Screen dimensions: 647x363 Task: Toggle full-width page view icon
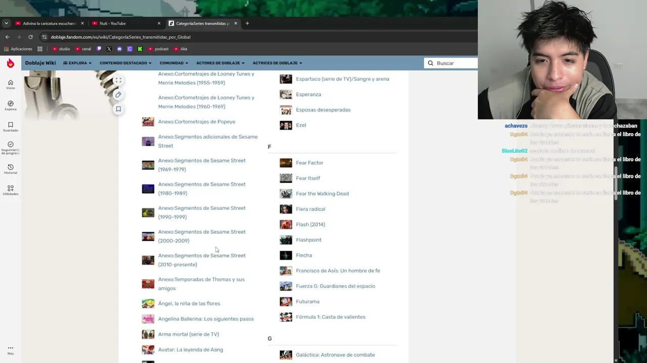(118, 80)
